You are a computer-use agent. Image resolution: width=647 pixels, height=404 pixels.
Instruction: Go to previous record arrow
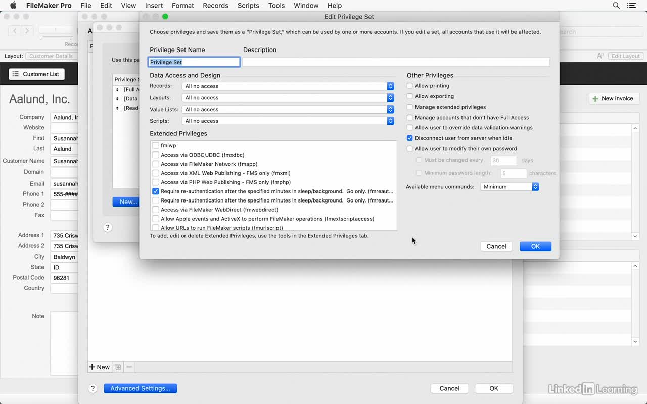coord(15,31)
